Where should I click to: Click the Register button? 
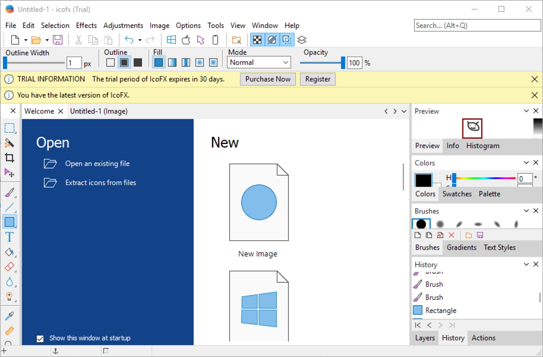pos(318,79)
